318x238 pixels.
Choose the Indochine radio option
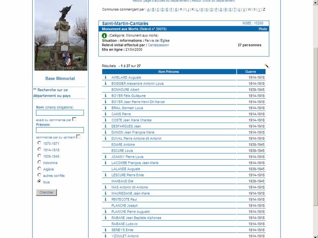39,162
